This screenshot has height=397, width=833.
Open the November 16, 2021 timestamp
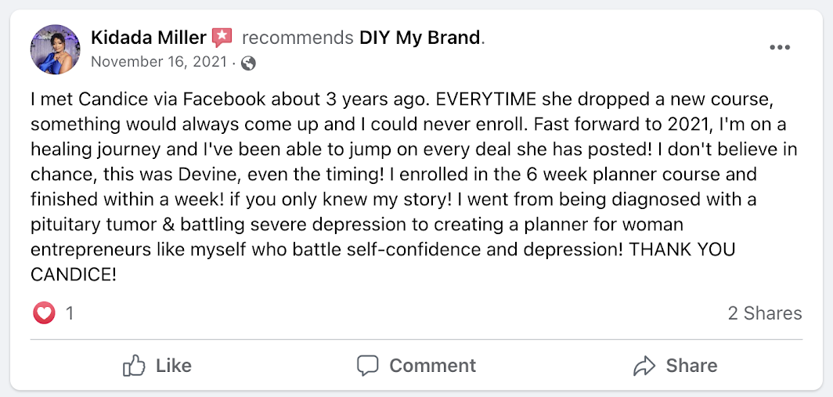[x=160, y=63]
